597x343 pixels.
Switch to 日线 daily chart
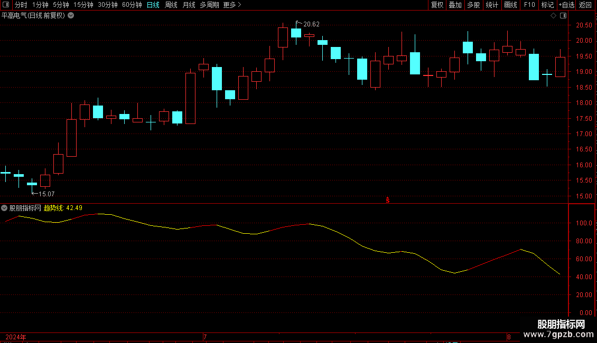coord(153,5)
